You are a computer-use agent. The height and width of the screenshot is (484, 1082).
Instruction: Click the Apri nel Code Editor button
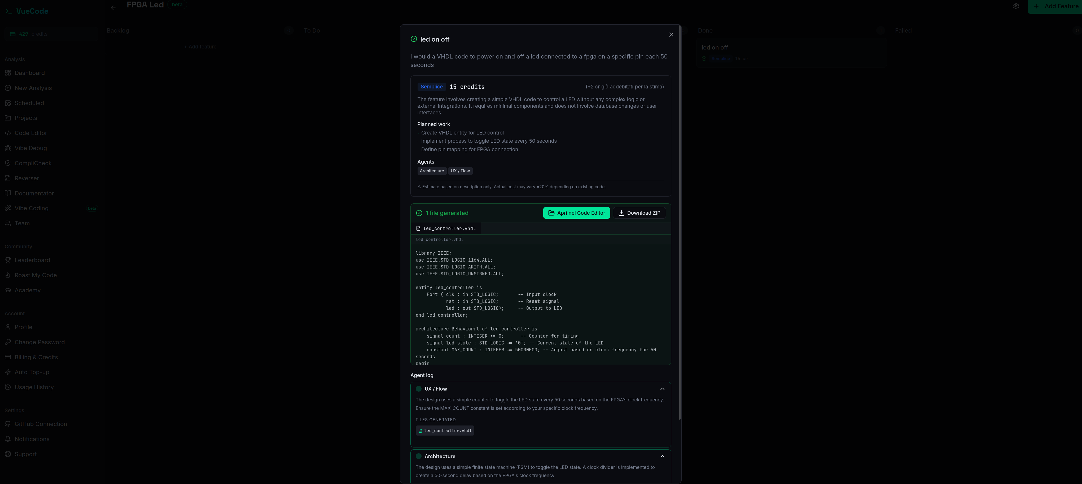tap(577, 213)
